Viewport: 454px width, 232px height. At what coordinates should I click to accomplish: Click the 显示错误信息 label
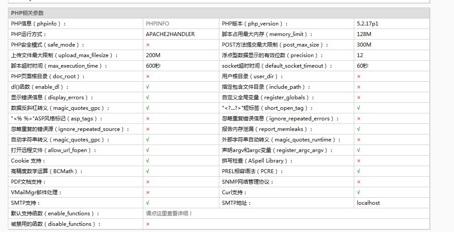(52, 97)
